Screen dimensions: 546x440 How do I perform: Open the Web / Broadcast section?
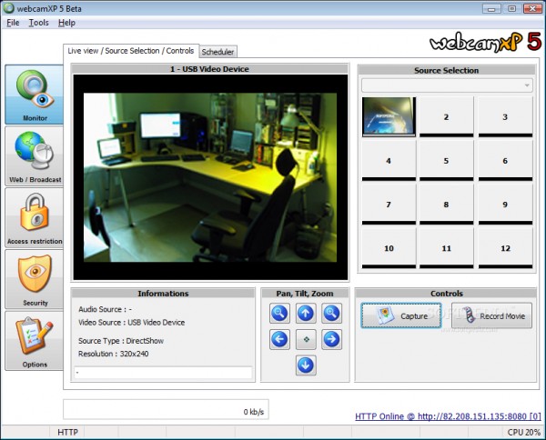click(35, 155)
